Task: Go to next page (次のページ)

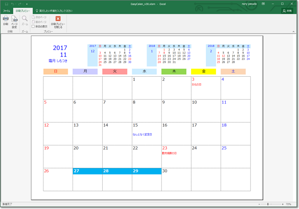Action: pos(40,17)
